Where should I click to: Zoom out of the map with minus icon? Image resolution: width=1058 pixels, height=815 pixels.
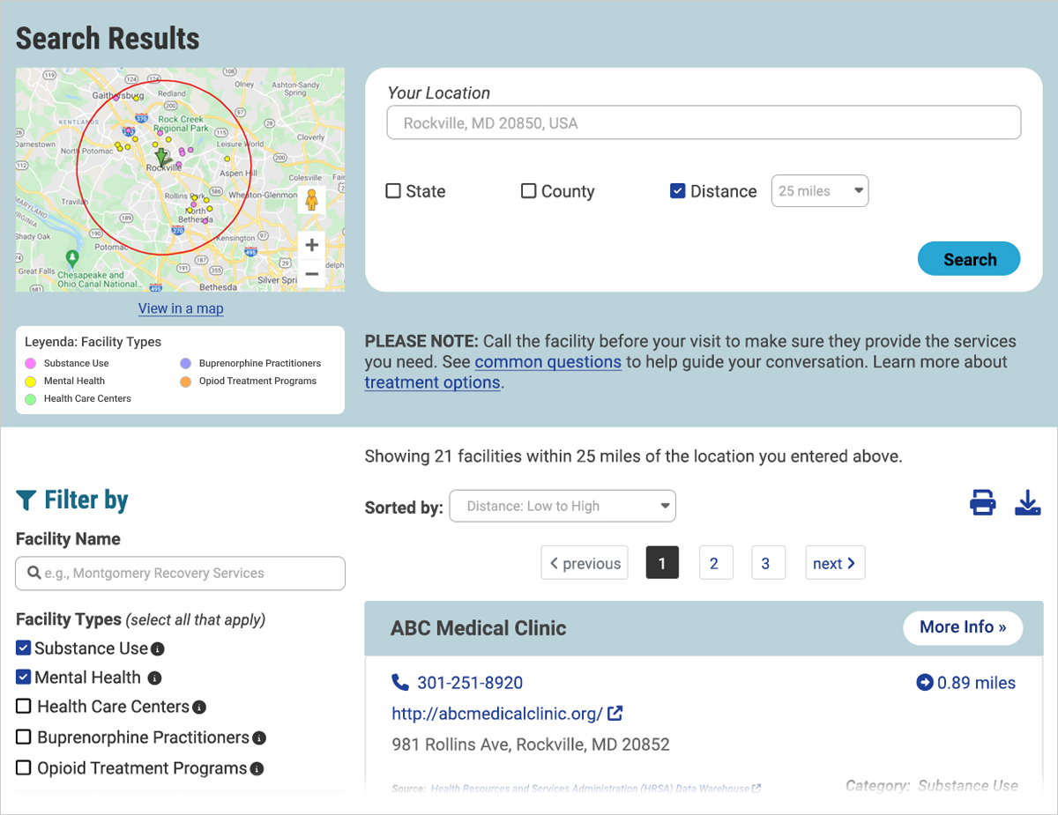tap(311, 274)
